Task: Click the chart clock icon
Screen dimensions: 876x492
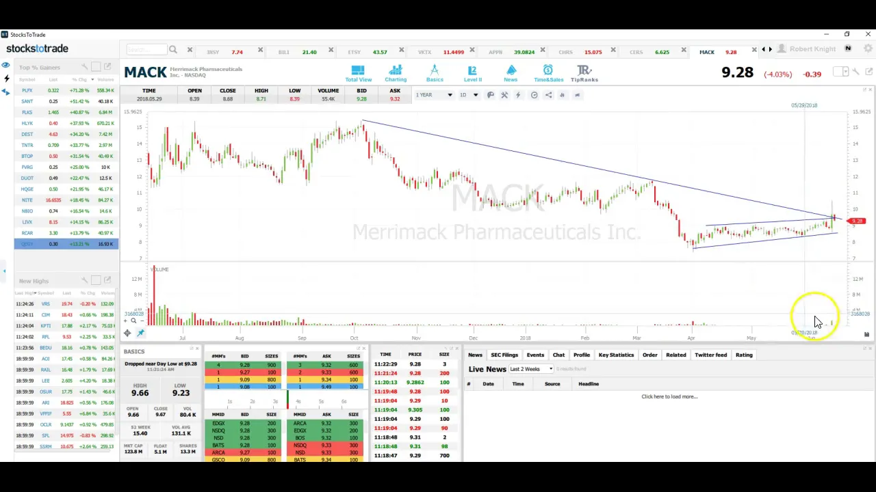Action: coord(534,95)
